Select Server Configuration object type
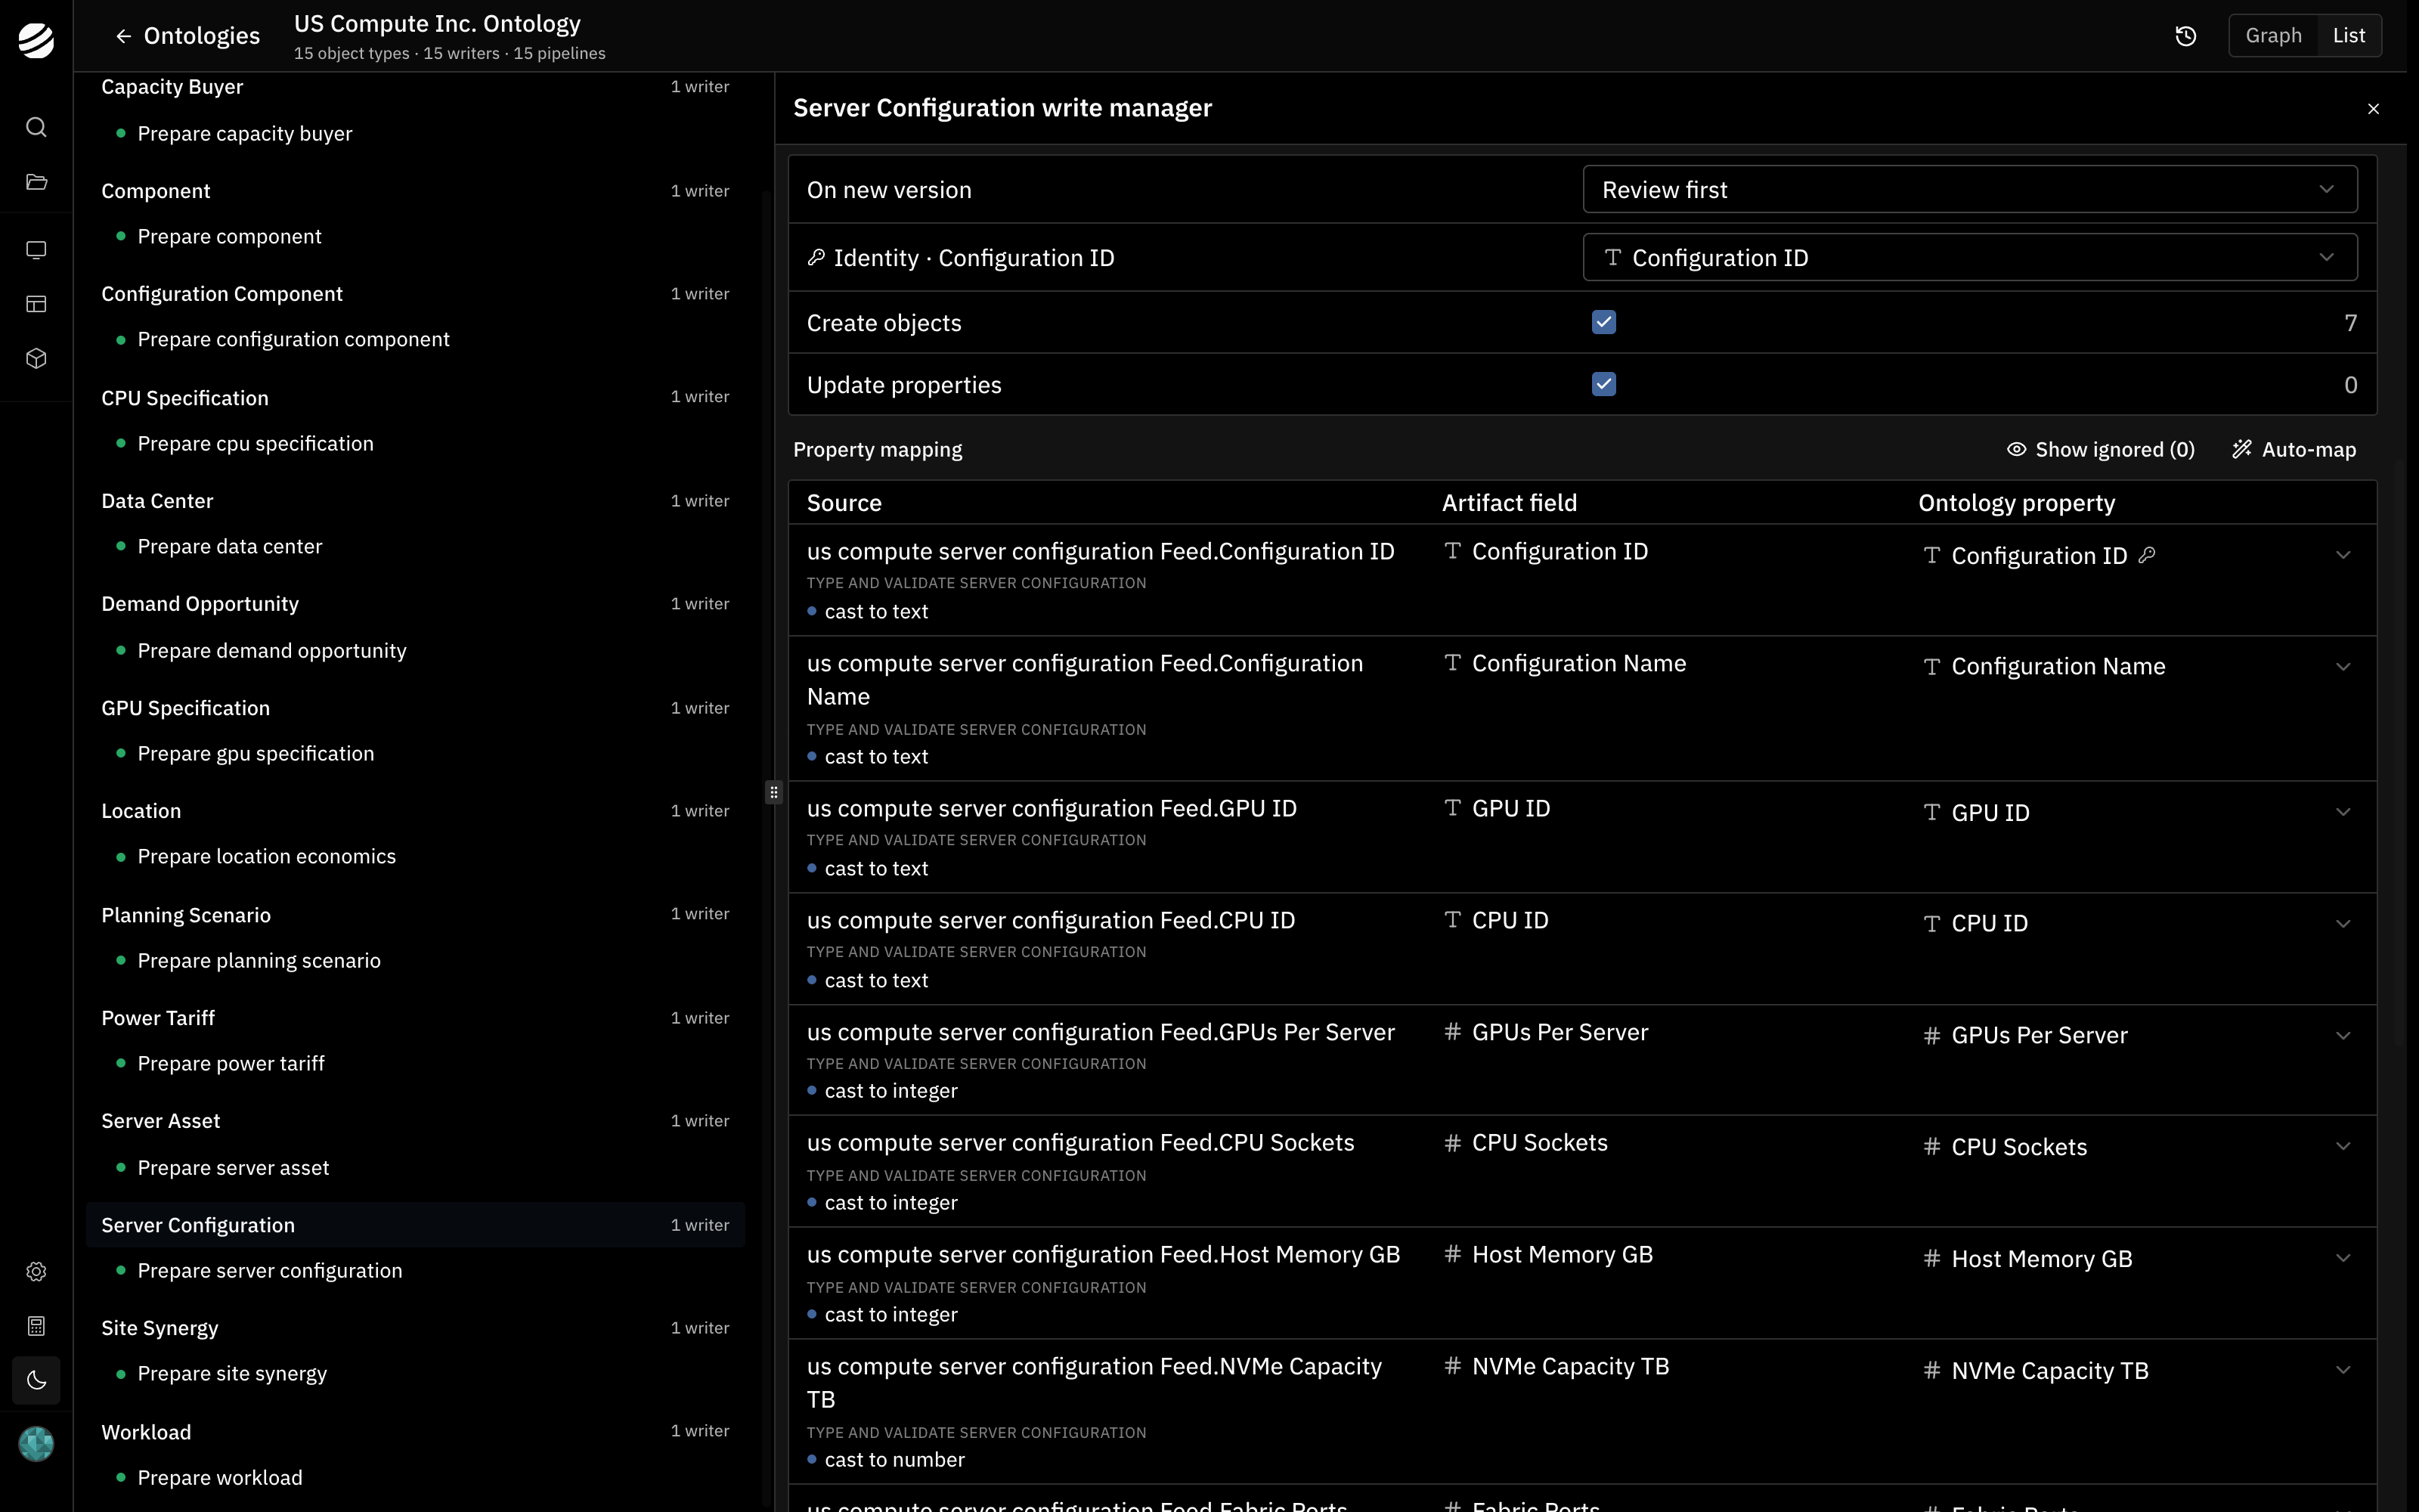This screenshot has width=2419, height=1512. coord(415,1225)
